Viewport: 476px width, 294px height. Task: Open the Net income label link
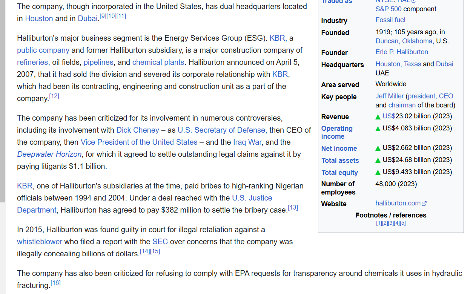[x=339, y=149]
